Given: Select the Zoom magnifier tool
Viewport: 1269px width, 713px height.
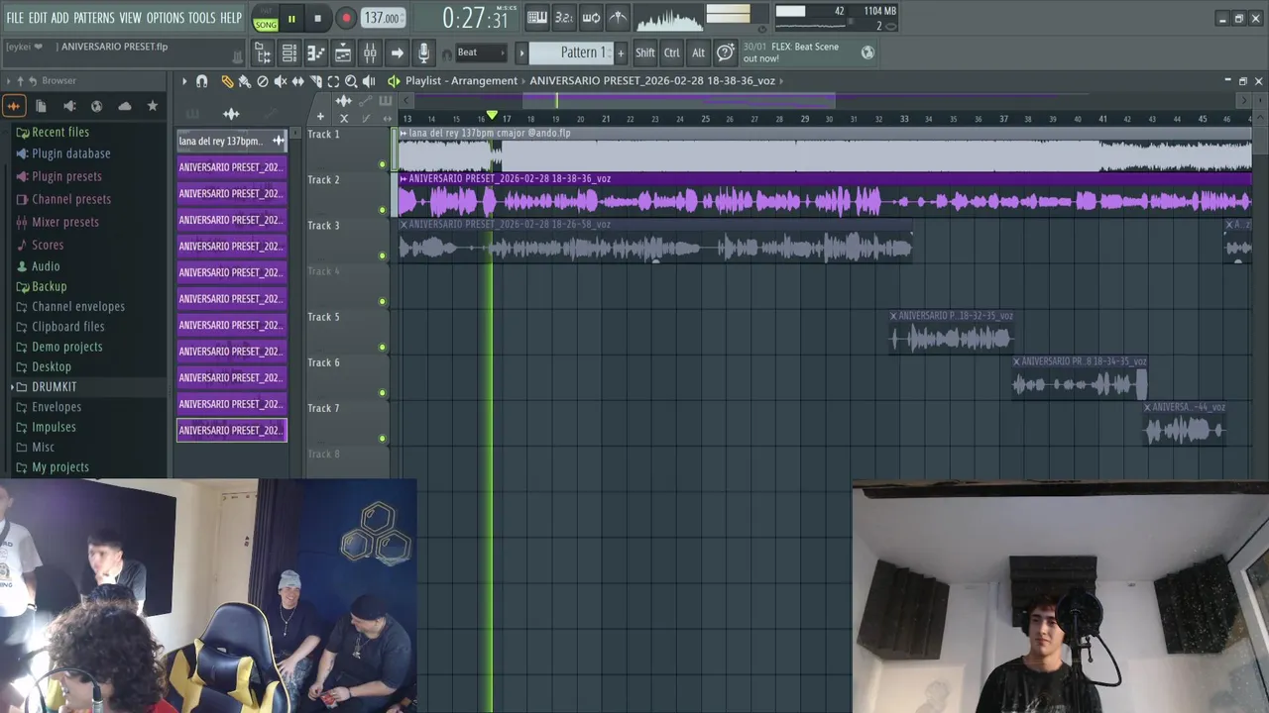Looking at the screenshot, I should coord(351,81).
